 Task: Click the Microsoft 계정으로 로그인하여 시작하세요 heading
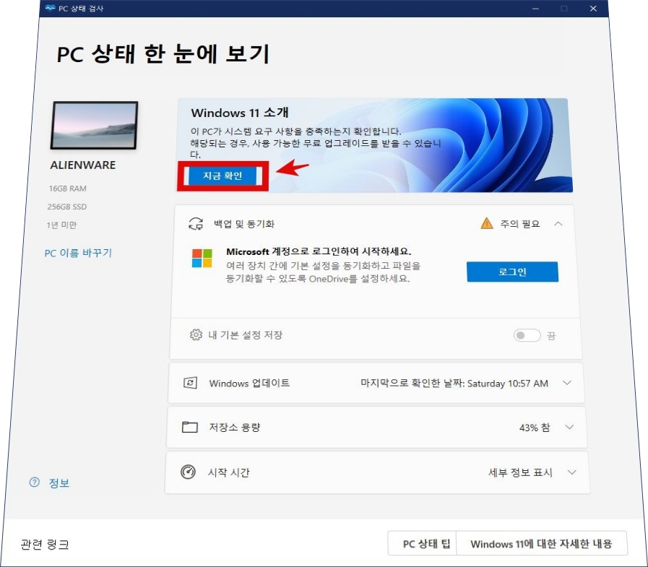319,251
